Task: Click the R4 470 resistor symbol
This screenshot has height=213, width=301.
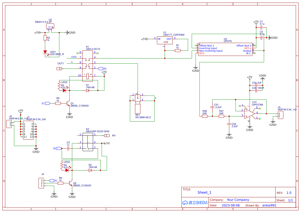Action: click(62, 166)
